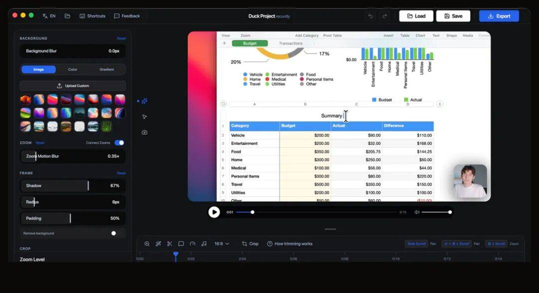
Task: Mute the video with the volume icon
Action: coord(417,212)
